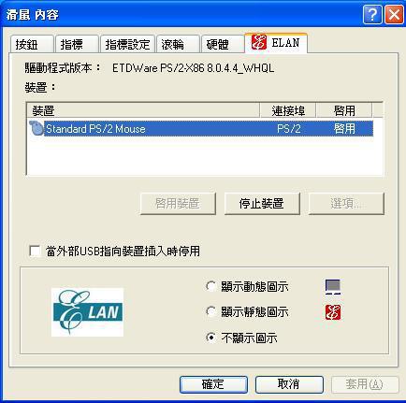Click the mouse icon beside Standard PS/2 Mouse
Image resolution: width=406 pixels, height=403 pixels.
point(36,128)
